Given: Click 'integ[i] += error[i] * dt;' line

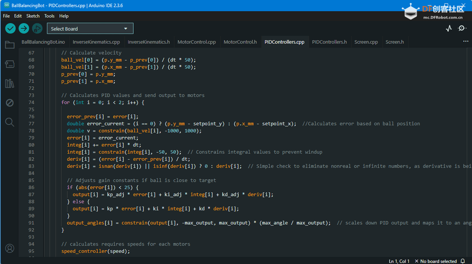Looking at the screenshot, I should coord(104,145).
